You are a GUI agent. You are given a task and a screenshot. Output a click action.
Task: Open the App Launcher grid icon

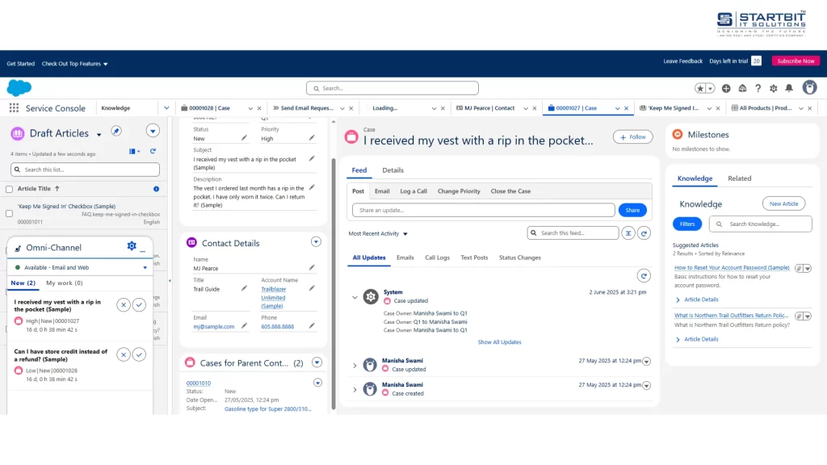(x=14, y=108)
